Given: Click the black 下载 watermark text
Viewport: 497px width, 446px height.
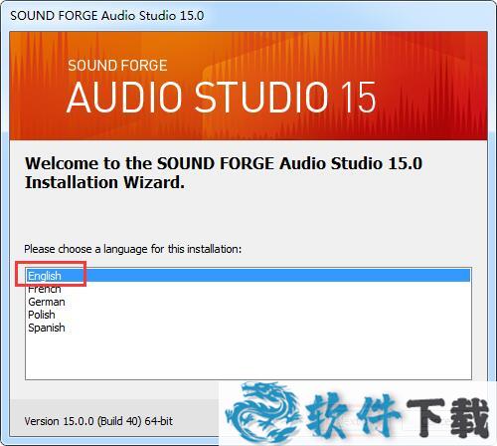Looking at the screenshot, I should pos(448,417).
